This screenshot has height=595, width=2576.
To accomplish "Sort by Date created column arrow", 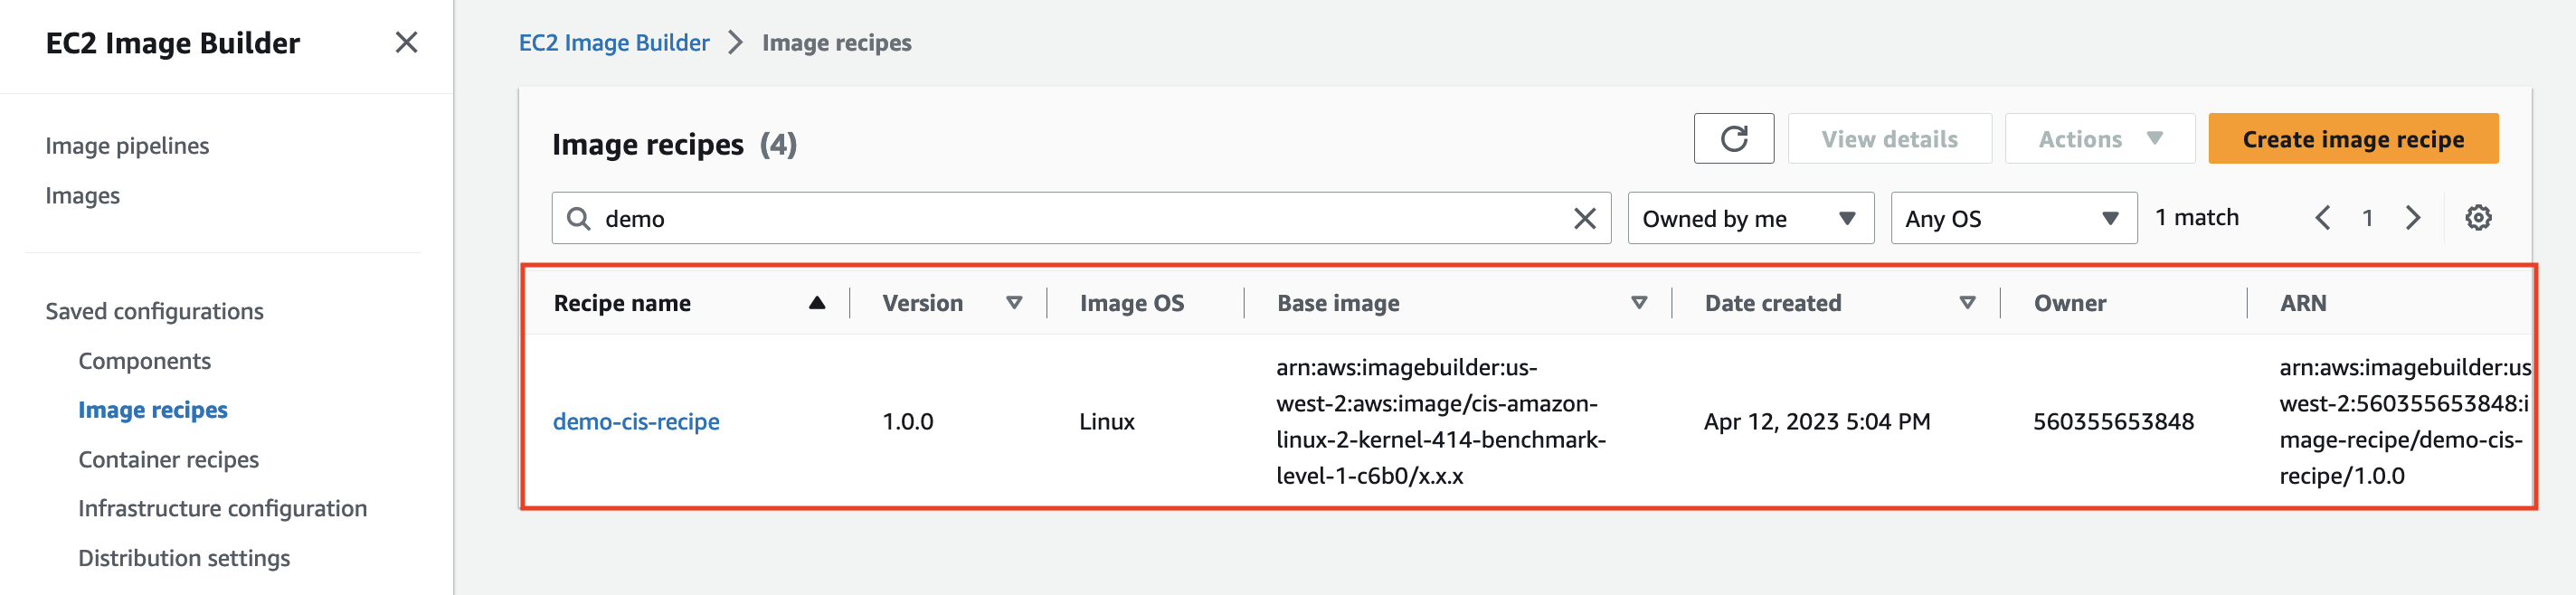I will (x=1967, y=303).
